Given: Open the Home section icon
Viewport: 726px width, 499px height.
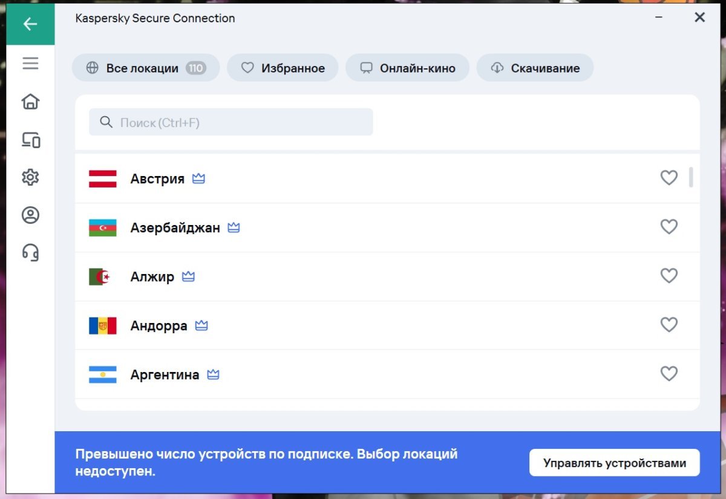Looking at the screenshot, I should 30,102.
